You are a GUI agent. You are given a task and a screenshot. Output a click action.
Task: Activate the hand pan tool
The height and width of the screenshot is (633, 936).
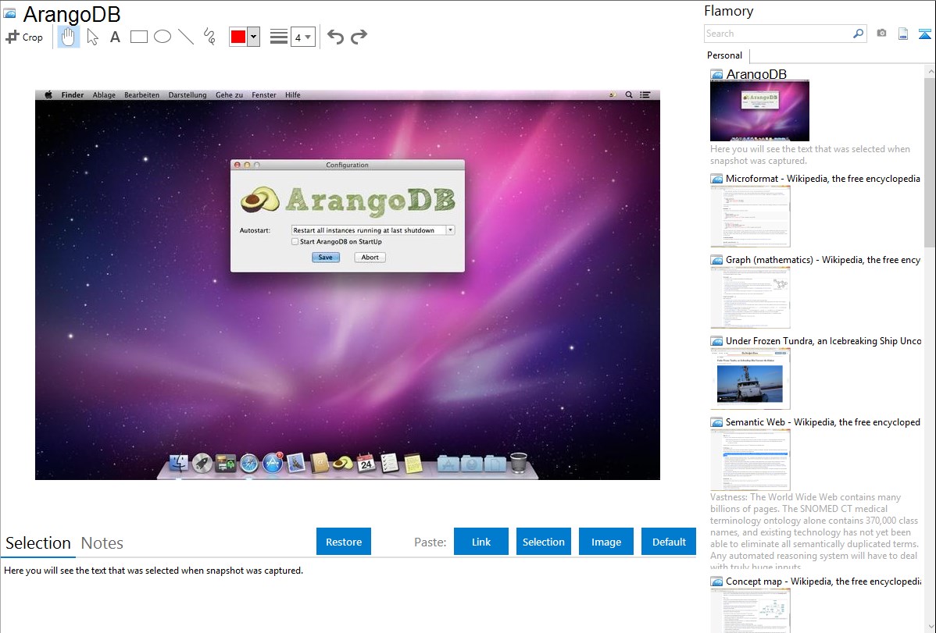68,37
